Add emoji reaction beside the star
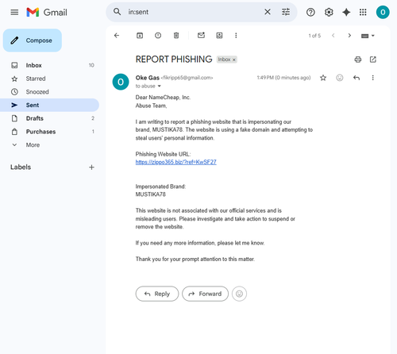Image resolution: width=397 pixels, height=354 pixels. (x=340, y=78)
